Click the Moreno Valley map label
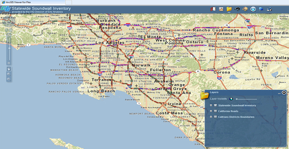 [x=273, y=58]
